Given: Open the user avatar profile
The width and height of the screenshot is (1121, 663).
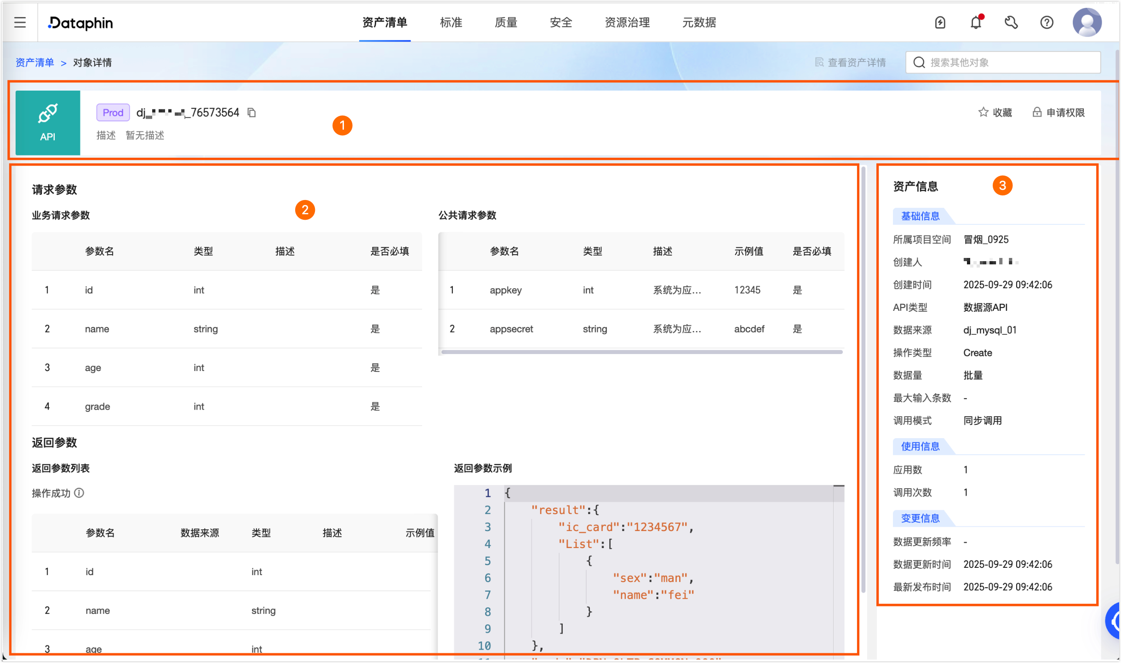Looking at the screenshot, I should (x=1087, y=22).
